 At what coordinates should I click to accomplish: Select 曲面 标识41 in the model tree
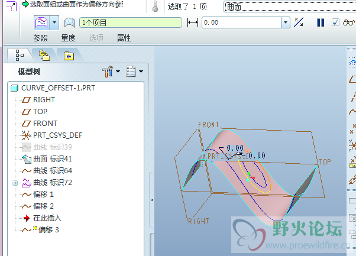click(x=53, y=159)
